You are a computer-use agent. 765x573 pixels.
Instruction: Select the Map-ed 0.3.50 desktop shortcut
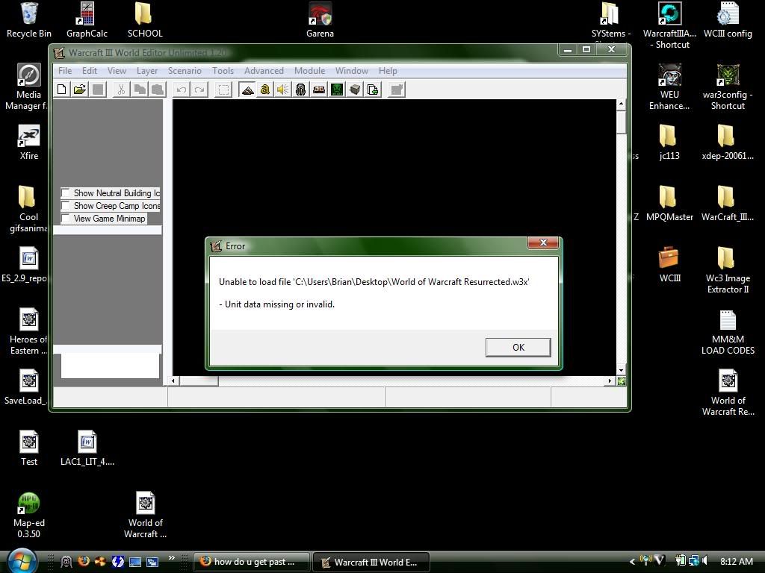pos(29,516)
